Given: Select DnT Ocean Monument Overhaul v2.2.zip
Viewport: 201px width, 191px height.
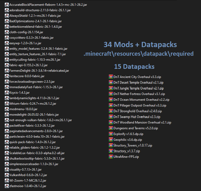Looking at the screenshot, I should (x=141, y=100).
